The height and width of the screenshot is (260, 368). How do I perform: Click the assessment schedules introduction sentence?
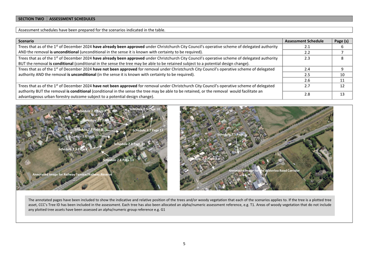[91, 30]
